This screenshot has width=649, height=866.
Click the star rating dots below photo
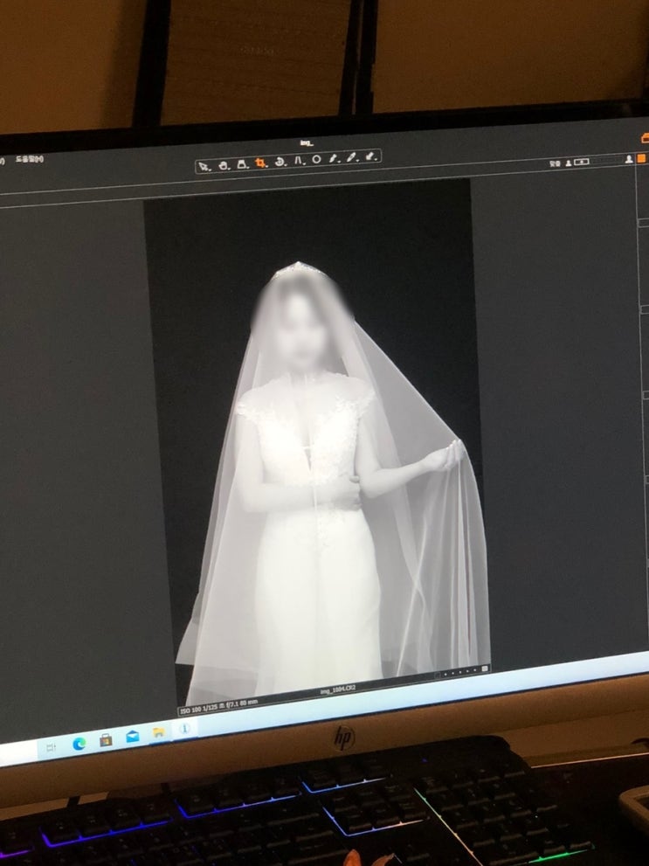point(459,672)
